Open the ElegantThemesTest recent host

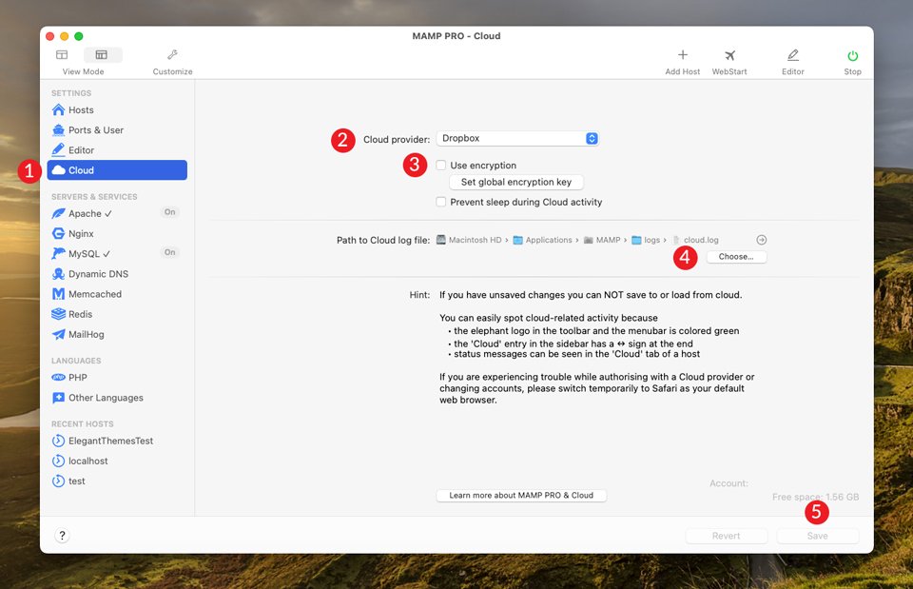pos(110,441)
